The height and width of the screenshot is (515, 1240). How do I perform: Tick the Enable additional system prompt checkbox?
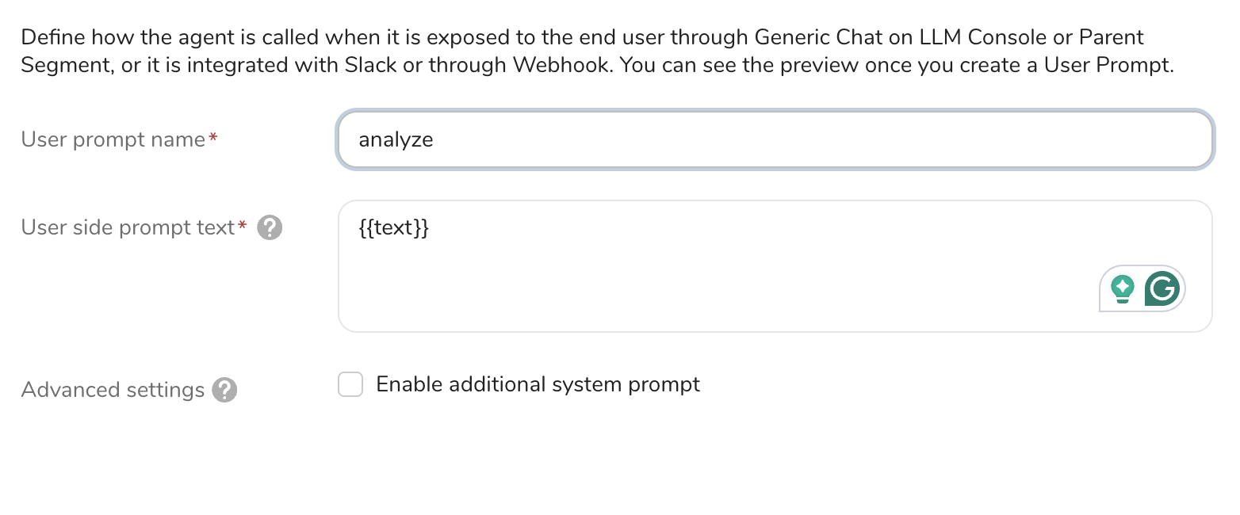click(350, 385)
